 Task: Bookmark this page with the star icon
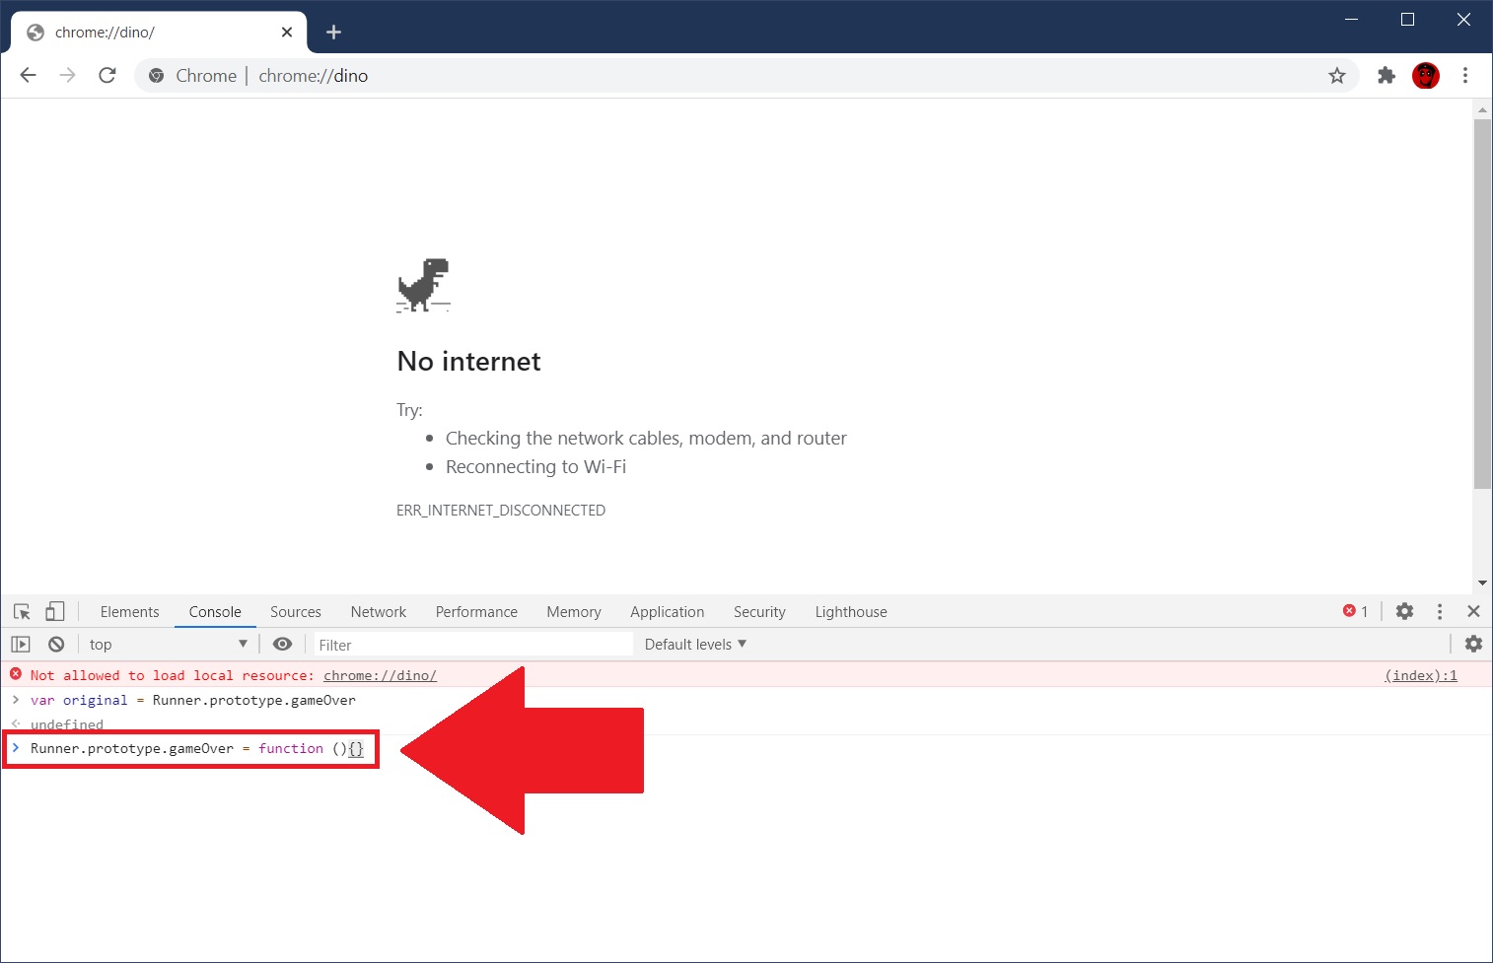(x=1336, y=76)
